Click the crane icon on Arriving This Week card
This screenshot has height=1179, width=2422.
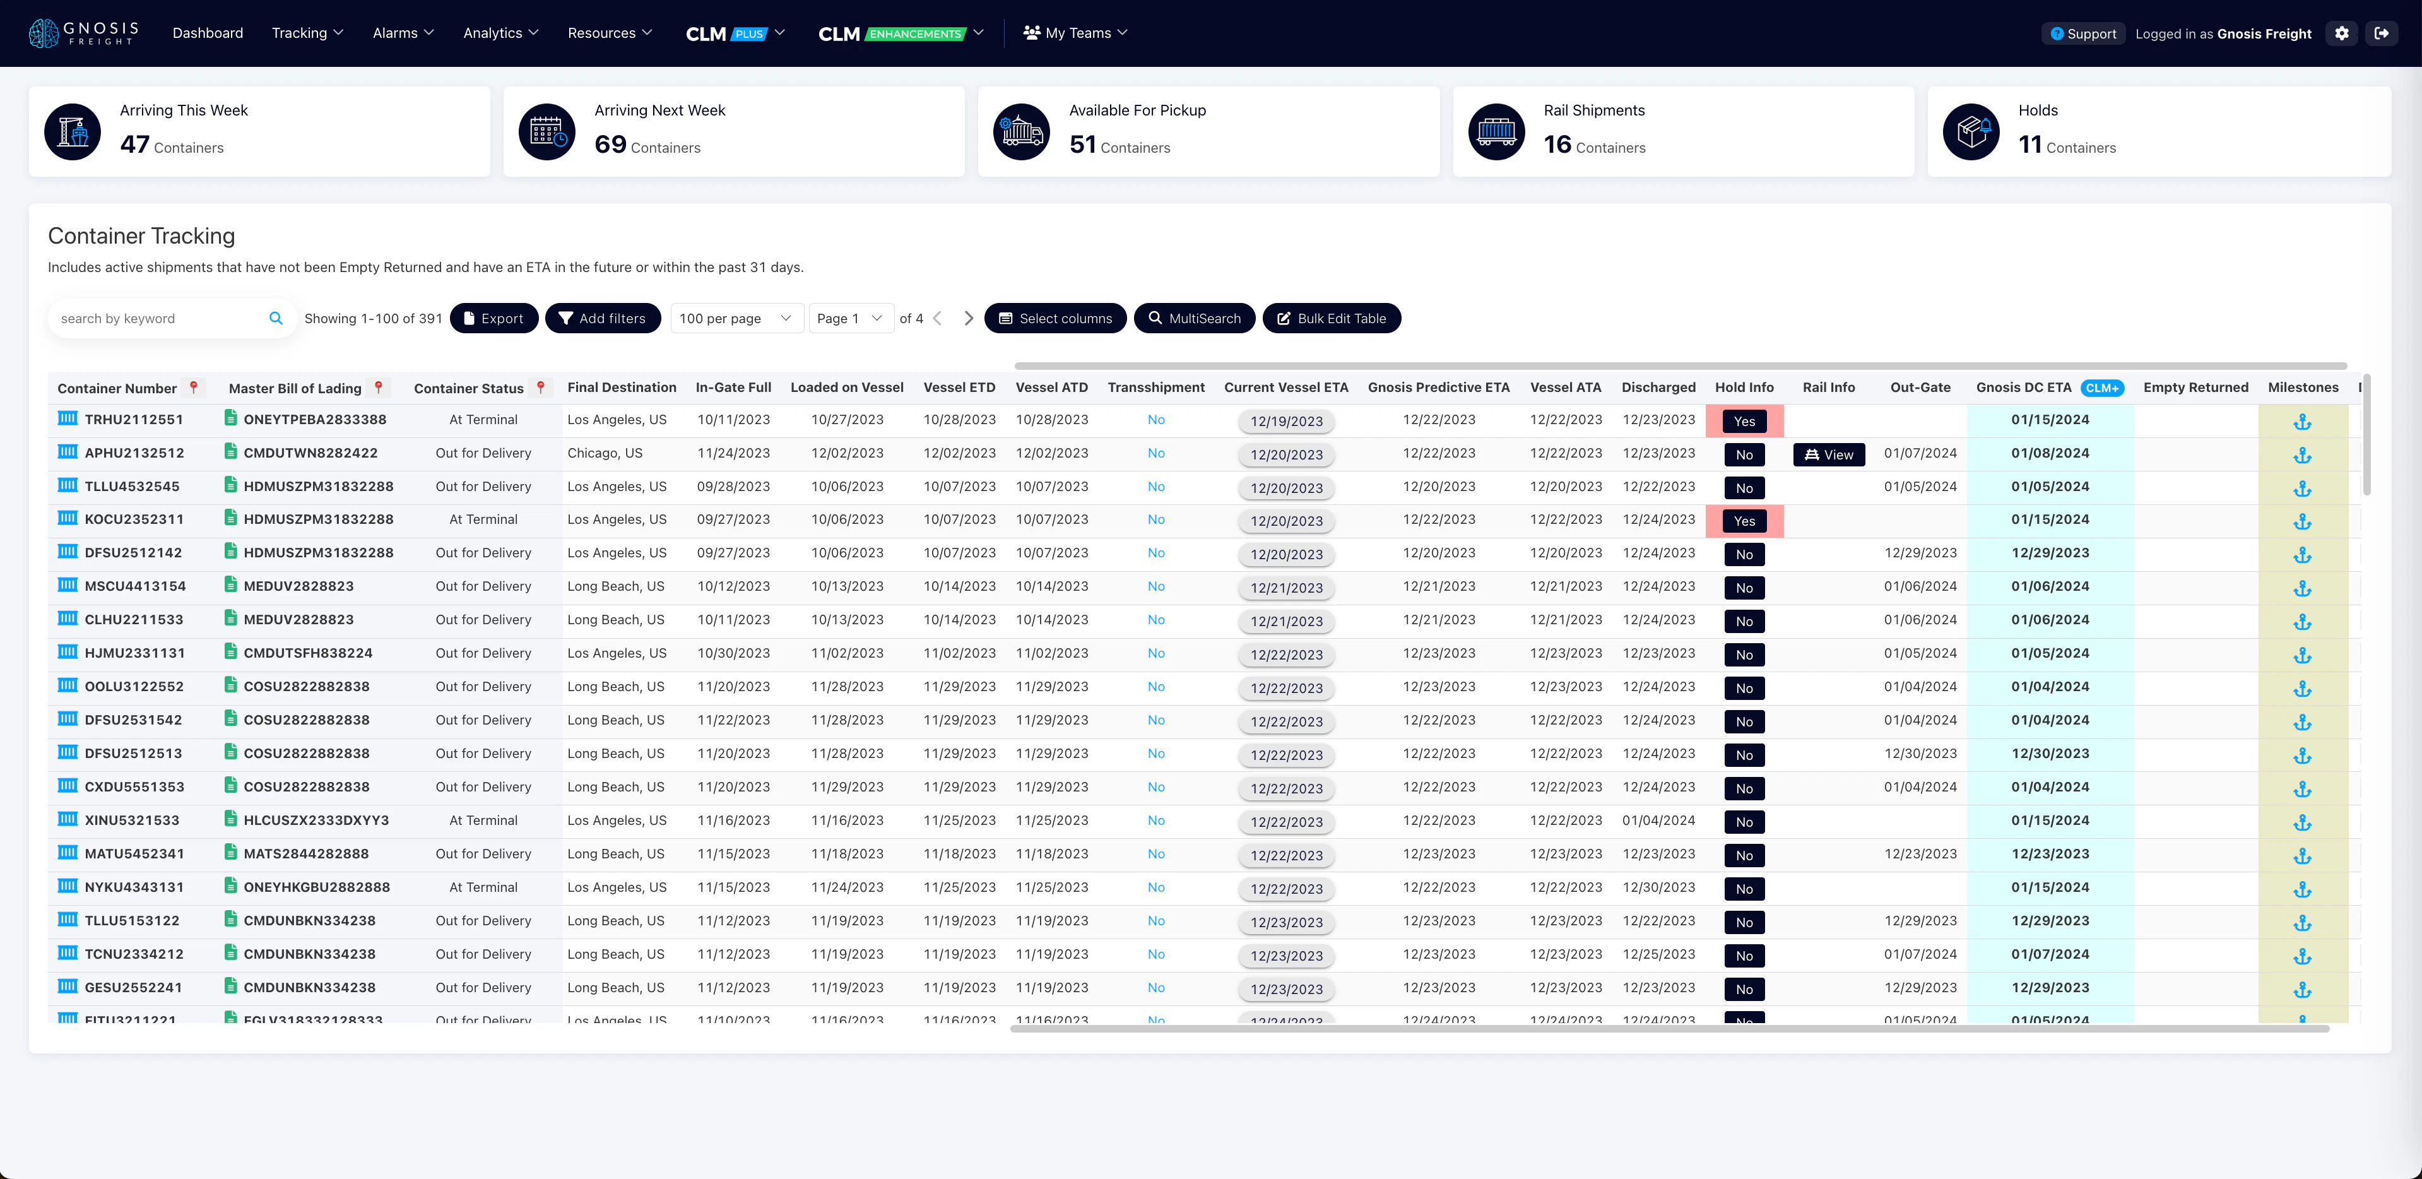tap(73, 132)
